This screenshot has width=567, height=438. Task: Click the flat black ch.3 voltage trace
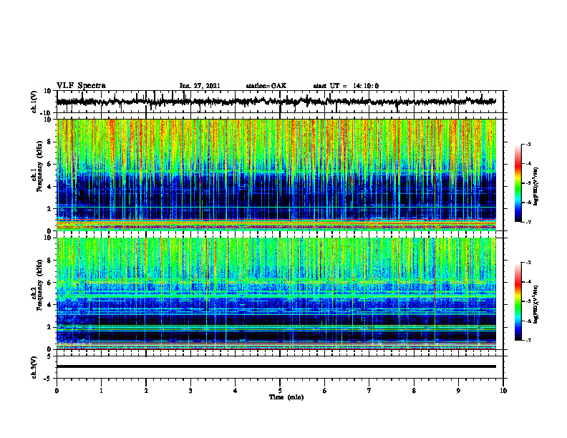tap(276, 366)
